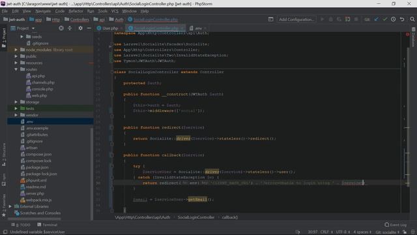This screenshot has width=417, height=235.
Task: Click the Git commit checkmark icon
Action: click(384, 20)
